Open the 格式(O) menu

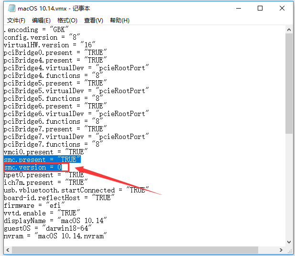[67, 21]
